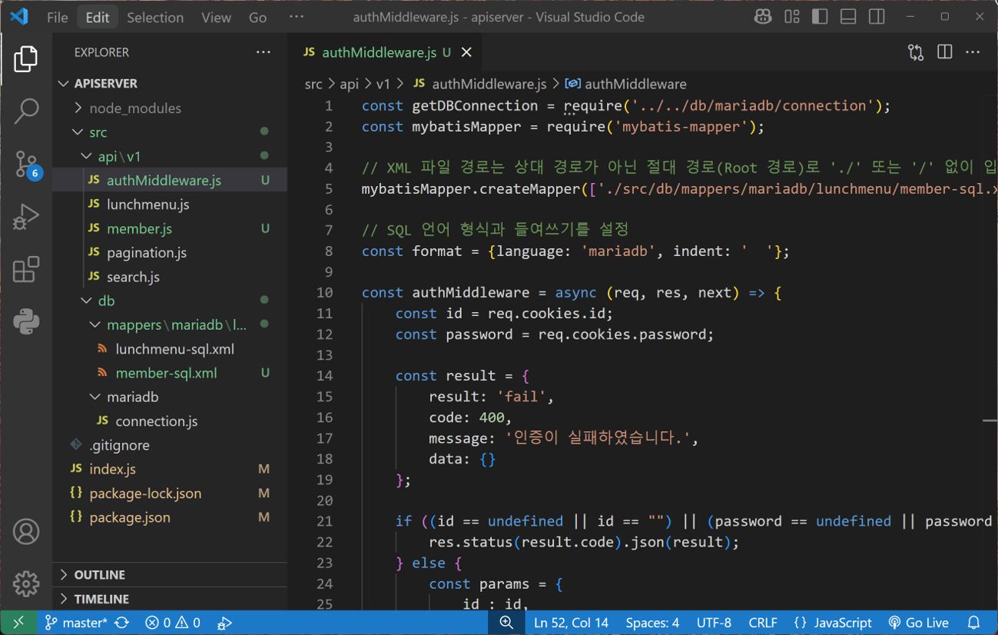Open lunchmenu-sql.xml file
The height and width of the screenshot is (635, 998).
pyautogui.click(x=171, y=349)
